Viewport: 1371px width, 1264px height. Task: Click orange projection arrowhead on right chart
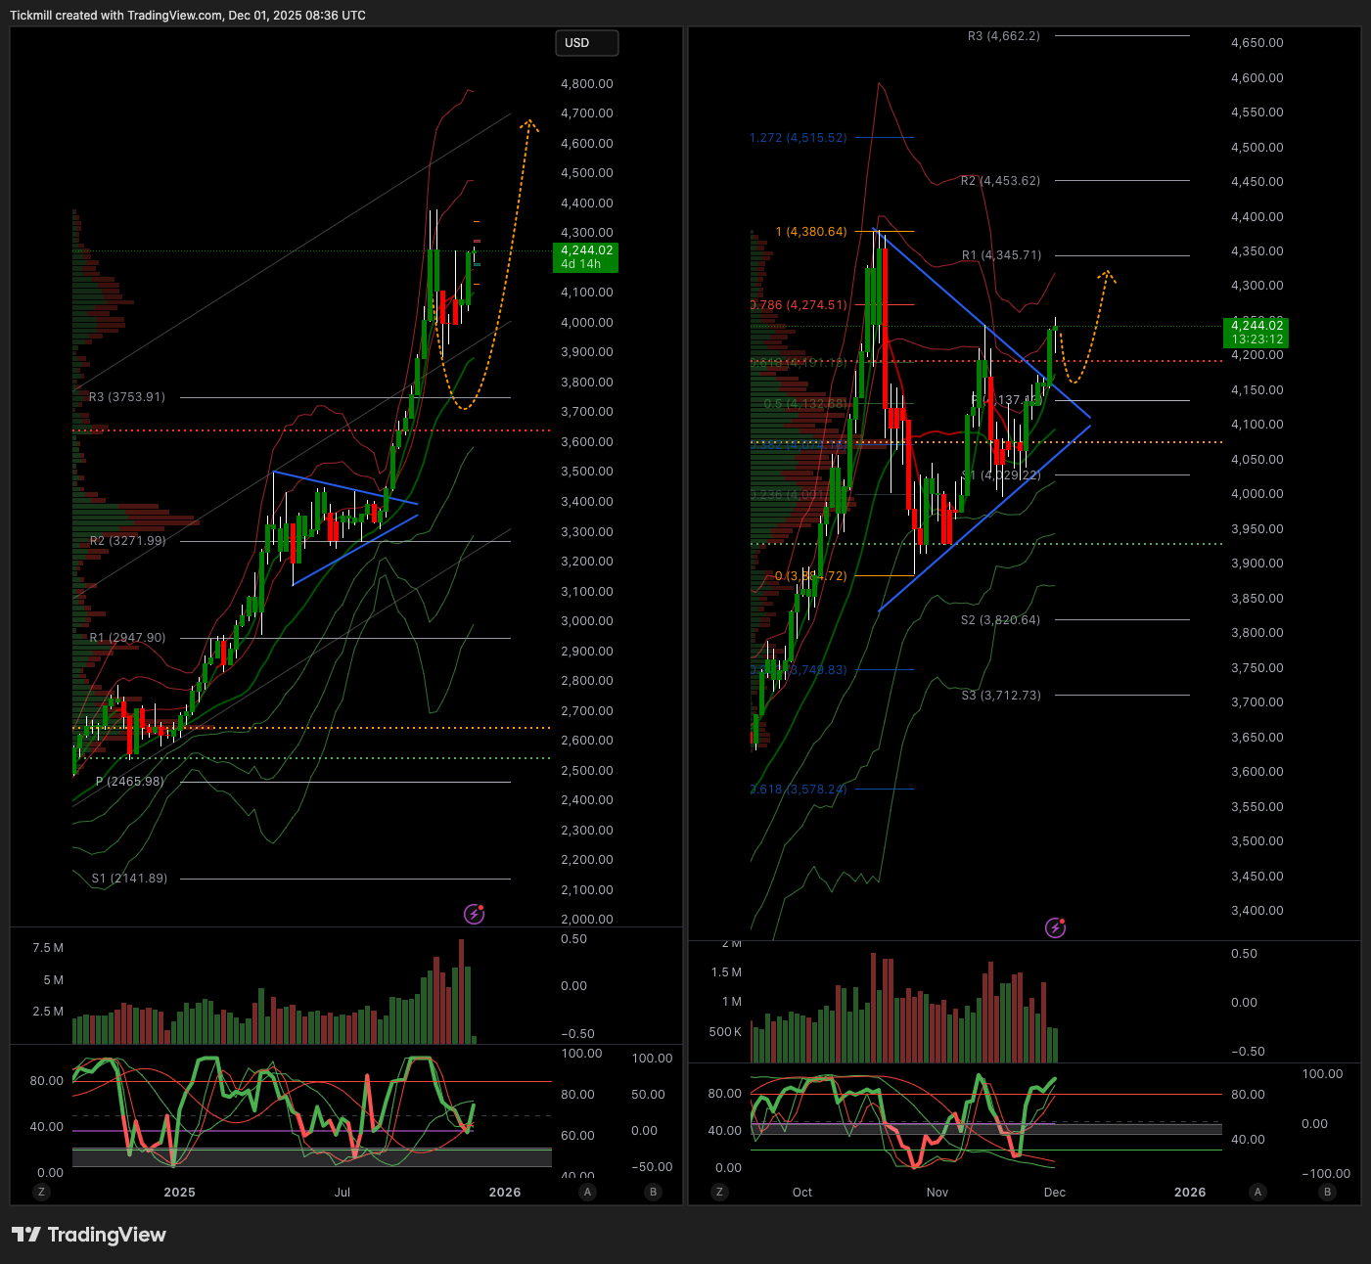pos(1107,275)
